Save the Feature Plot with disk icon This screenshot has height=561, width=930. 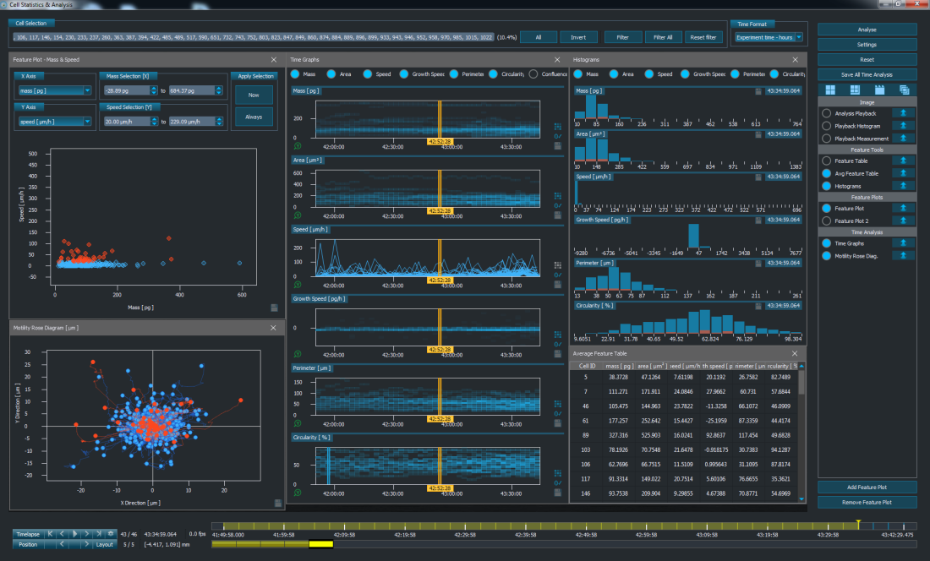coord(274,308)
